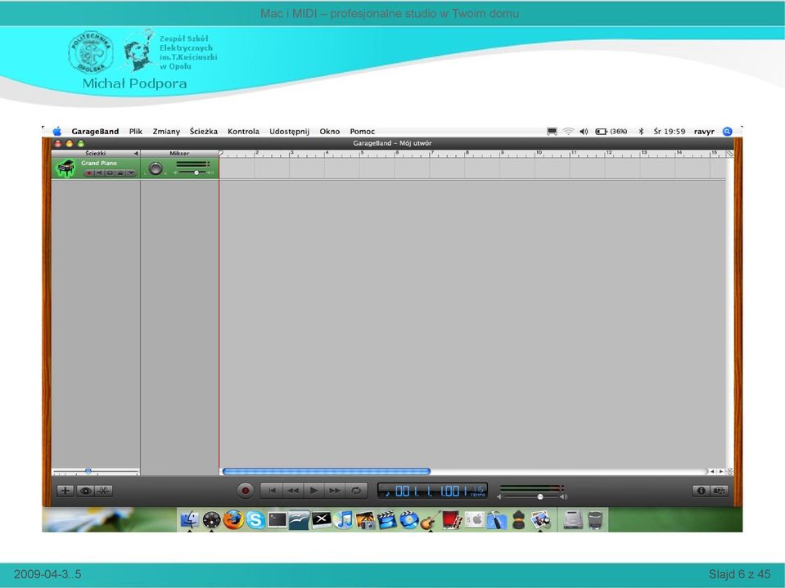Screen dimensions: 785x588
Task: Start playback with the Play button
Action: 314,491
